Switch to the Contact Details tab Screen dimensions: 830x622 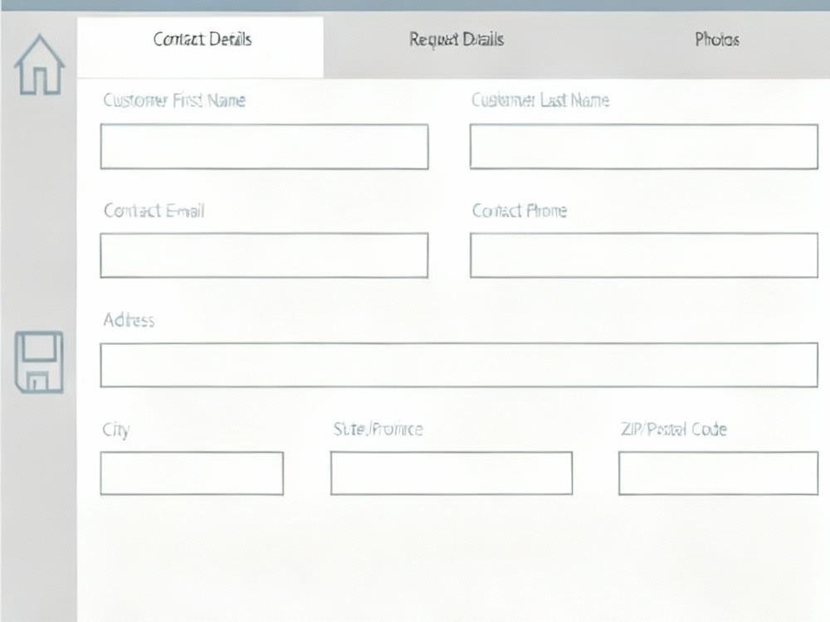click(201, 47)
